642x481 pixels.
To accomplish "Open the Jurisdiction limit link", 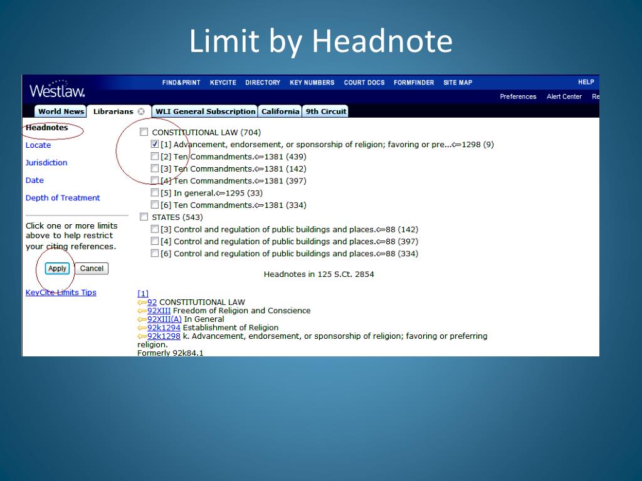I will pos(46,162).
